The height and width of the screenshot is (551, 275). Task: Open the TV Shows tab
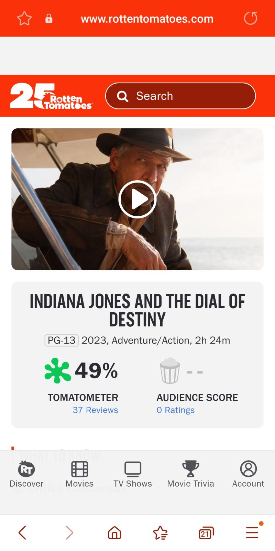133,474
